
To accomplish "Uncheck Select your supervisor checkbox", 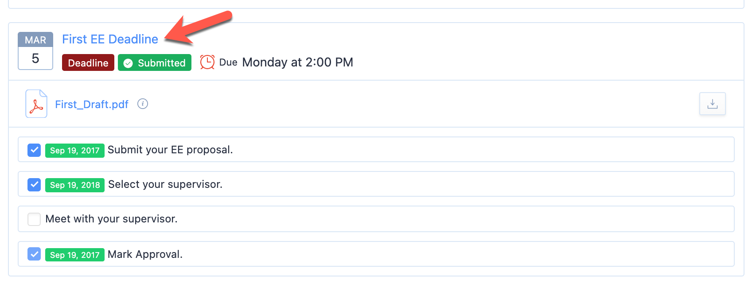I will pyautogui.click(x=34, y=185).
